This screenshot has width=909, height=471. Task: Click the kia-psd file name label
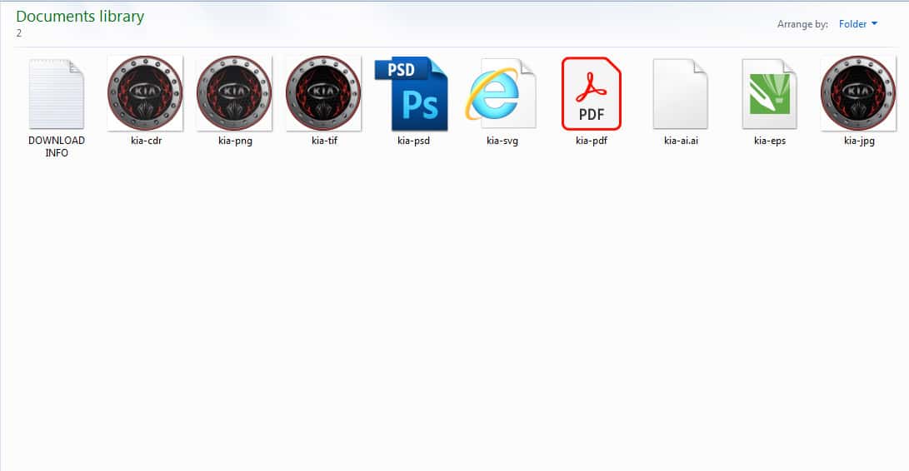[x=413, y=141]
